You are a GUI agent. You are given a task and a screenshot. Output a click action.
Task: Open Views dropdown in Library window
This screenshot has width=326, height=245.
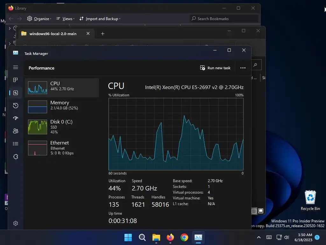pos(65,19)
